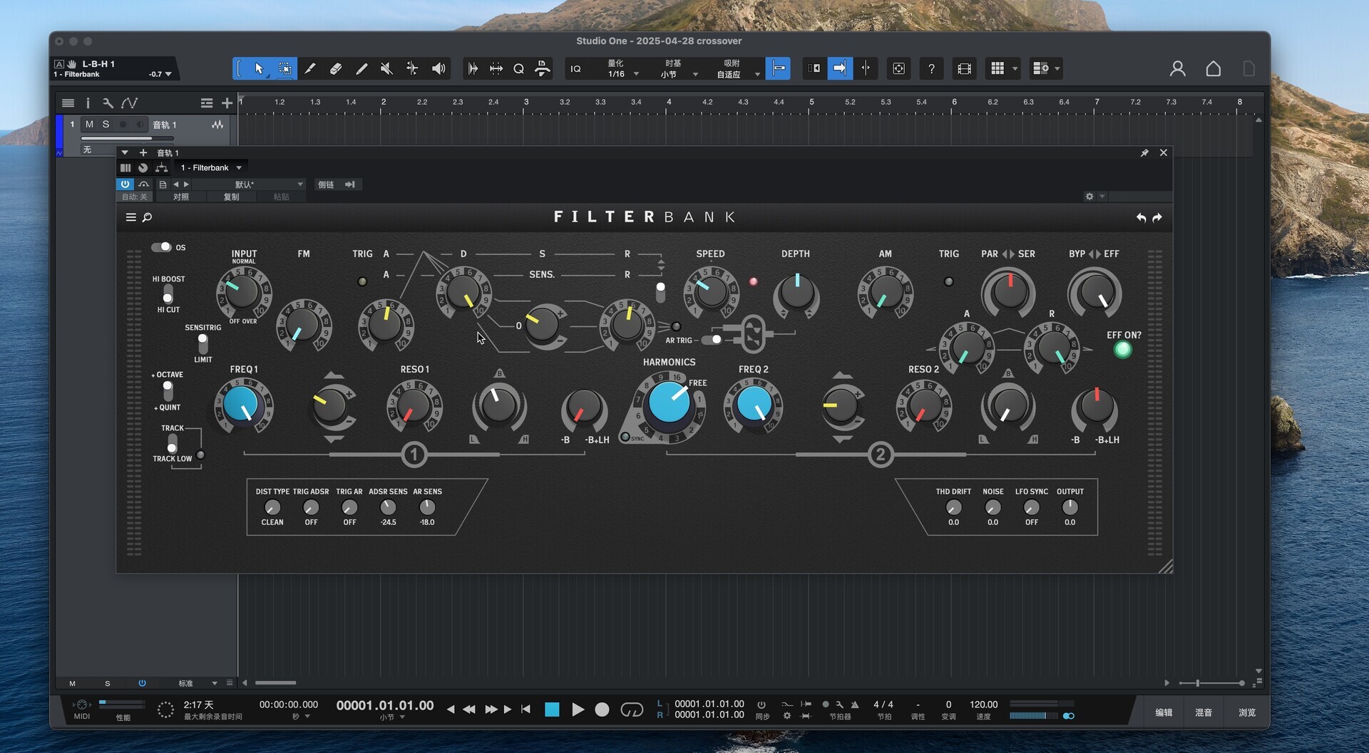Select the Bend tool
Image resolution: width=1369 pixels, height=753 pixels.
click(412, 68)
